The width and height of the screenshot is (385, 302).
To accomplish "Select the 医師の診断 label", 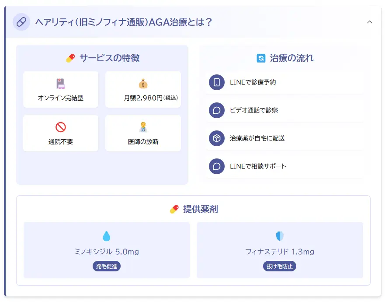I will pos(143,142).
